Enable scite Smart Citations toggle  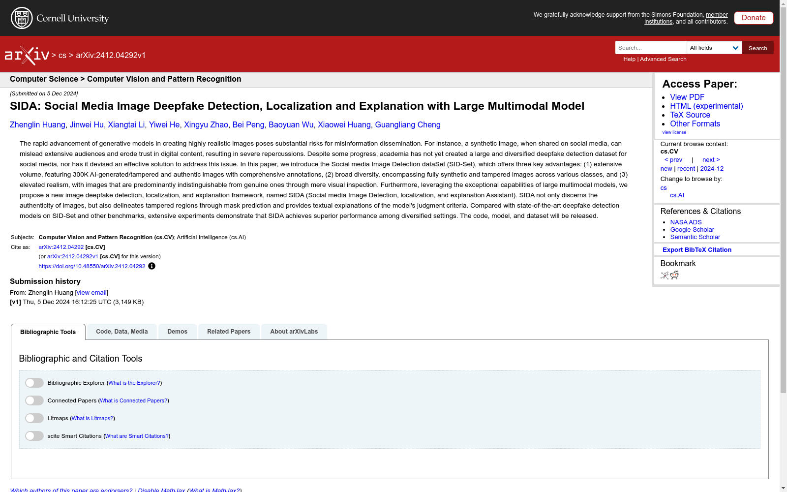[x=34, y=436]
